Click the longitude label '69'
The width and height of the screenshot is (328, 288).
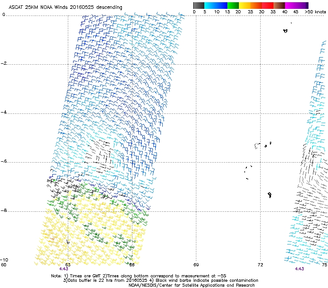tap(196, 265)
